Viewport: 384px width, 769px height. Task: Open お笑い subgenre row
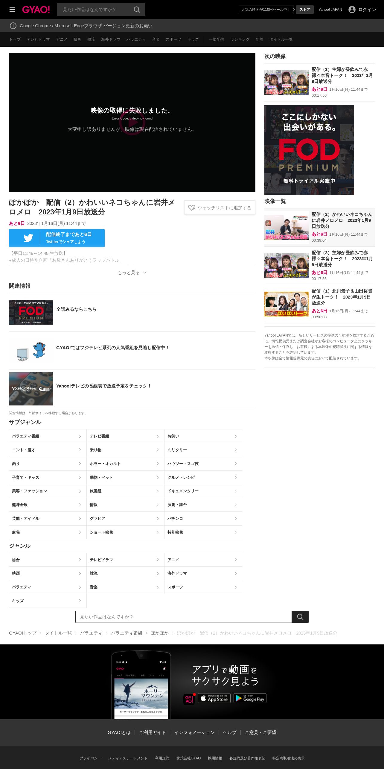[203, 436]
